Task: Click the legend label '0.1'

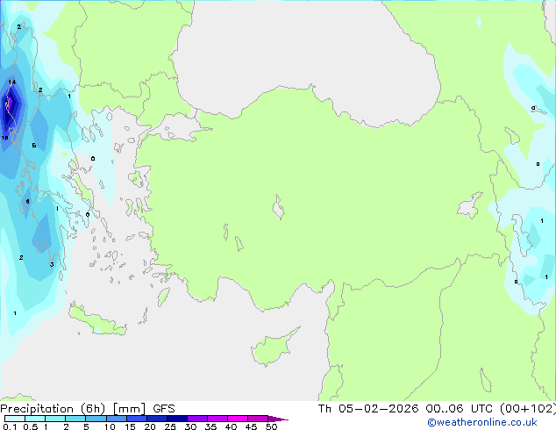Action: click(10, 426)
